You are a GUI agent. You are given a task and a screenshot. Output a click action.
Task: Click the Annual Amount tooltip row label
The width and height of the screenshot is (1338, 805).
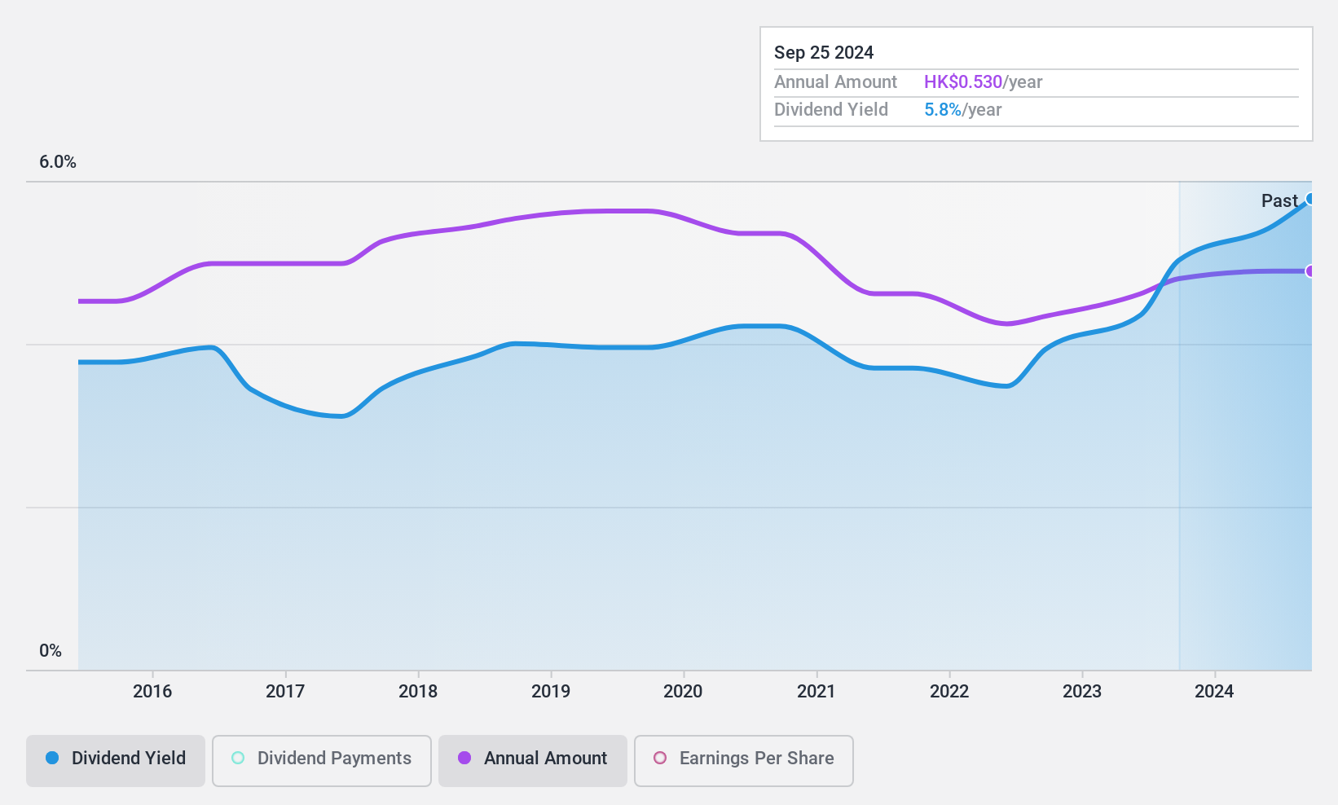tap(835, 82)
